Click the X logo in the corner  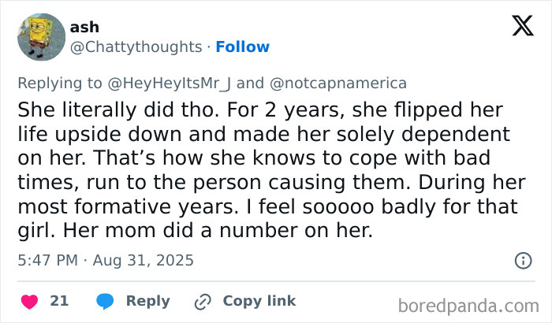click(522, 27)
